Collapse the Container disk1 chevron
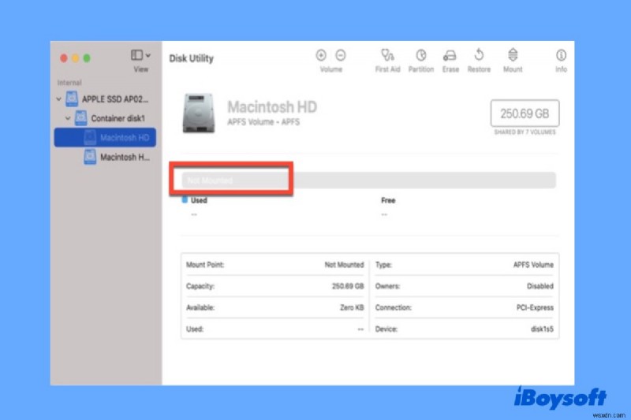631x420 pixels. tap(67, 119)
